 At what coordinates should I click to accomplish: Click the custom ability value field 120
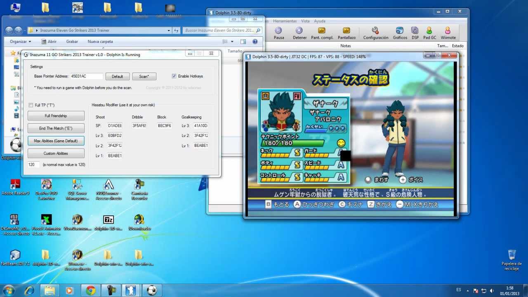[34, 165]
